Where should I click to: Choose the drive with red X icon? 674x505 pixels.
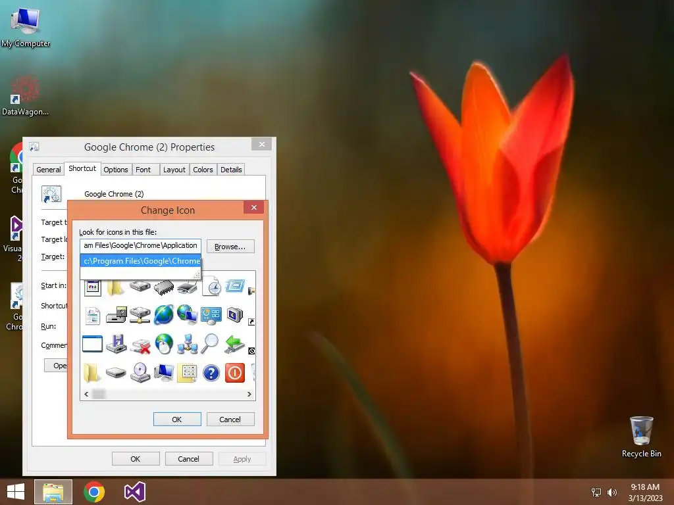[x=140, y=346]
